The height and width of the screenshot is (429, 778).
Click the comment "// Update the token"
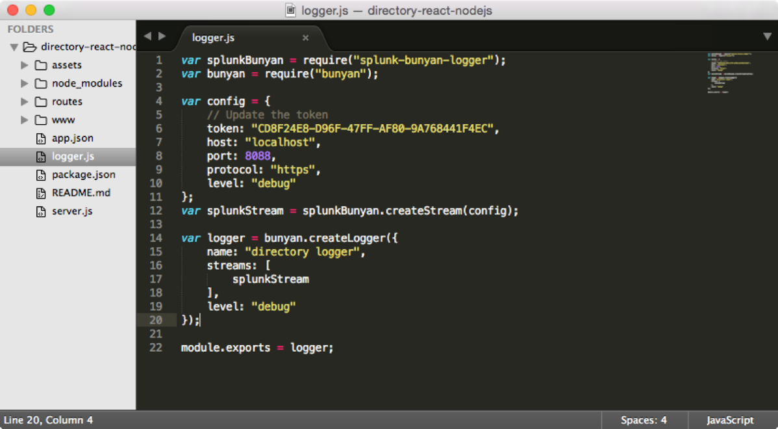pos(268,114)
